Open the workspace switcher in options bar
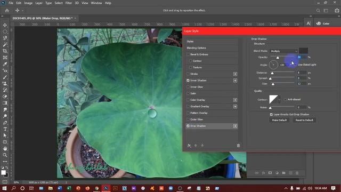Image resolution: width=341 pixels, height=192 pixels. tap(326, 11)
